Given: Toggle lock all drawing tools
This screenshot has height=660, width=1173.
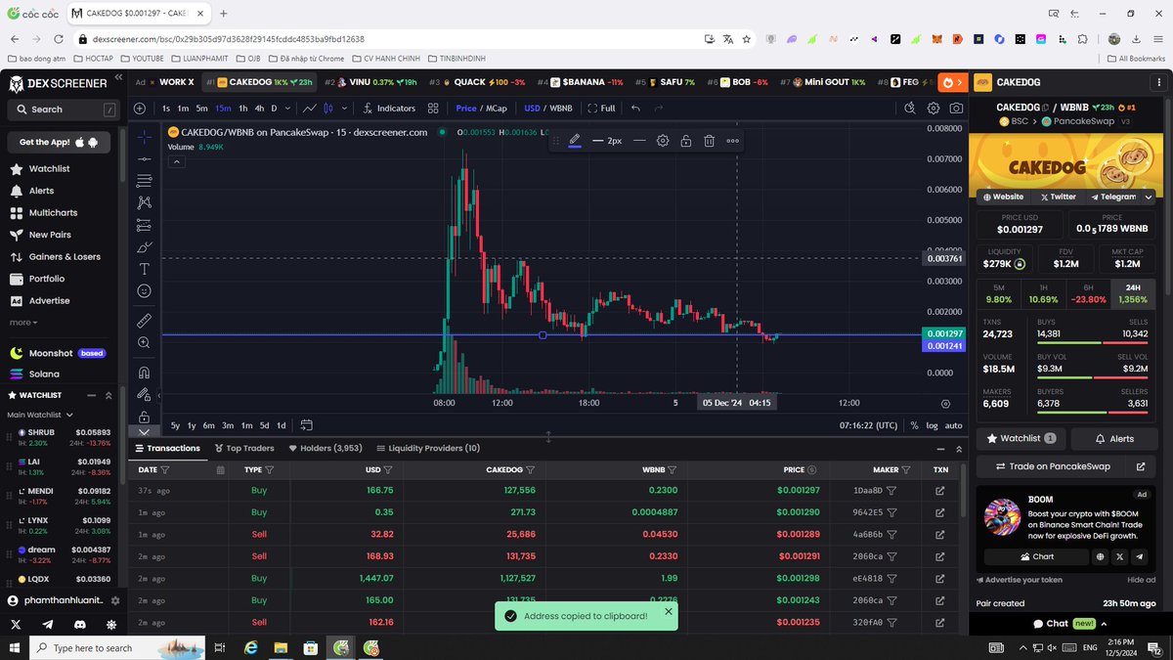Looking at the screenshot, I should pos(144,417).
